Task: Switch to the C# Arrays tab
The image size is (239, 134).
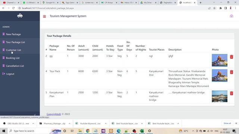Action: pos(109,3)
